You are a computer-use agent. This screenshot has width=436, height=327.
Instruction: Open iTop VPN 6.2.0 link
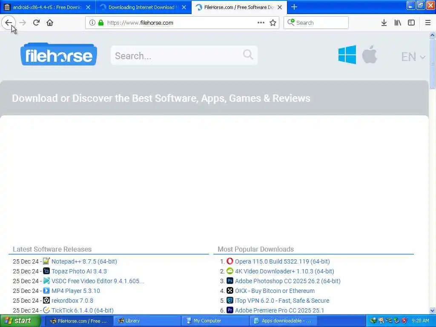282,301
